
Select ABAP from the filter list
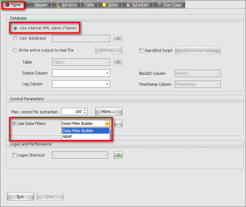tap(86, 137)
